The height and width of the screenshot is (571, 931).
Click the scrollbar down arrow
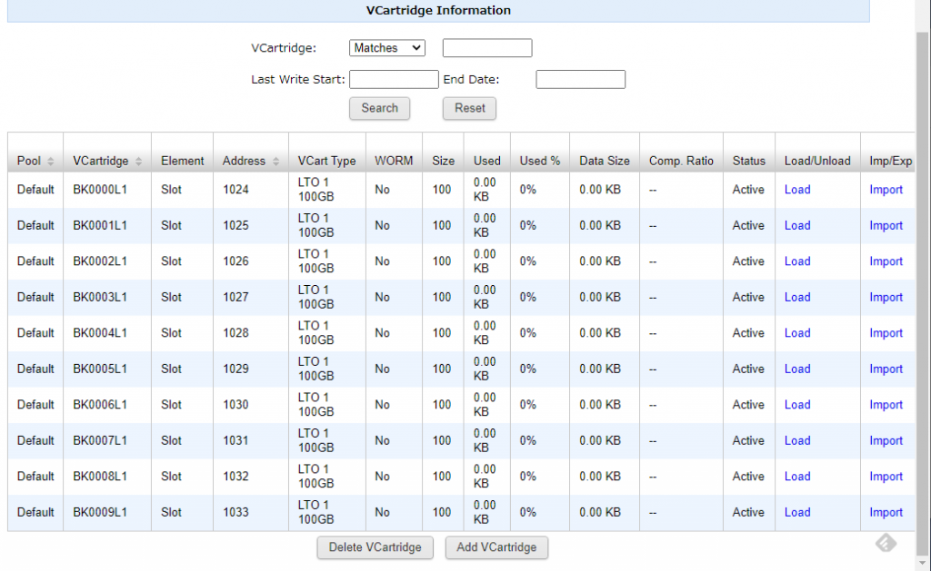tap(922, 562)
